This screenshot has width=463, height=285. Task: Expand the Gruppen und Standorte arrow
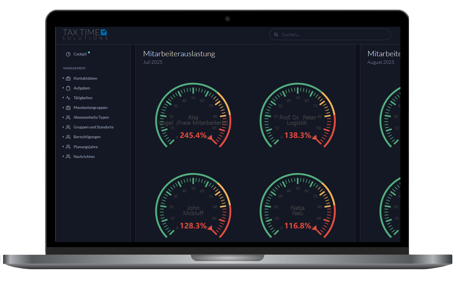coord(63,127)
